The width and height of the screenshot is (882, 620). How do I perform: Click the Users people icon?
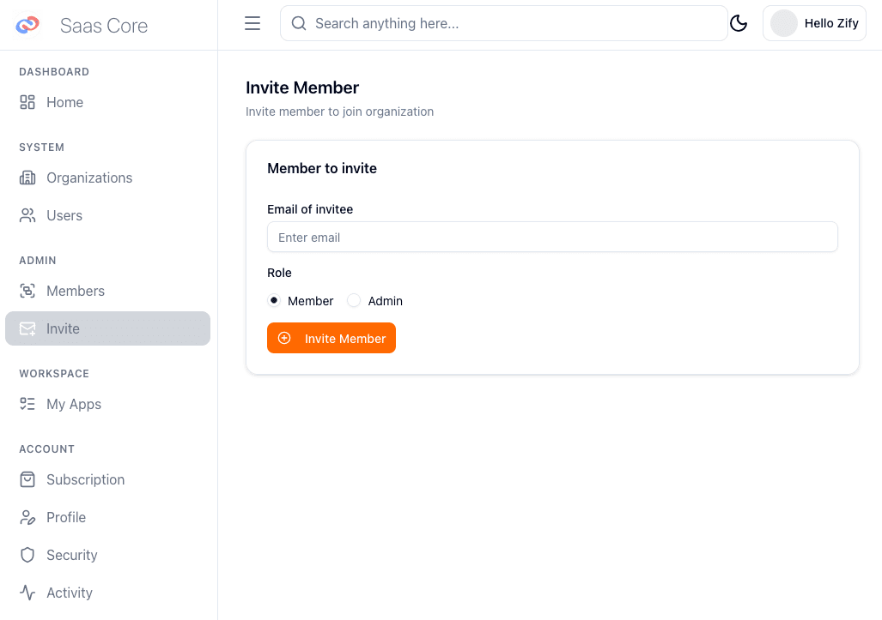click(x=27, y=215)
